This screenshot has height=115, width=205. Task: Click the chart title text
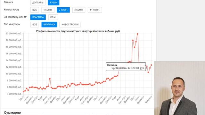click(x=78, y=31)
